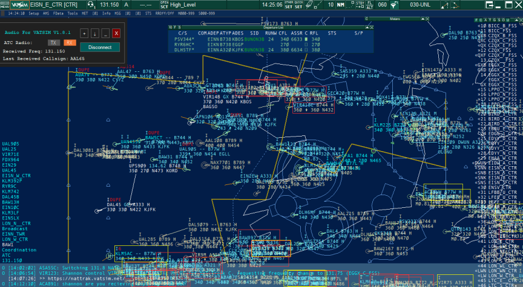Screen dimensions: 523x287
Task: Click the M000-999 filter setting
Action: click(x=186, y=13)
